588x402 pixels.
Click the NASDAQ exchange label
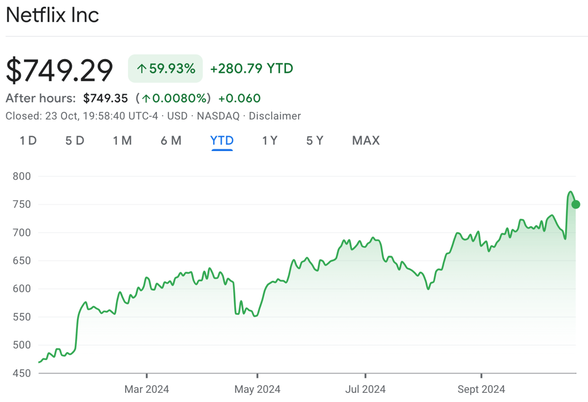click(x=218, y=116)
